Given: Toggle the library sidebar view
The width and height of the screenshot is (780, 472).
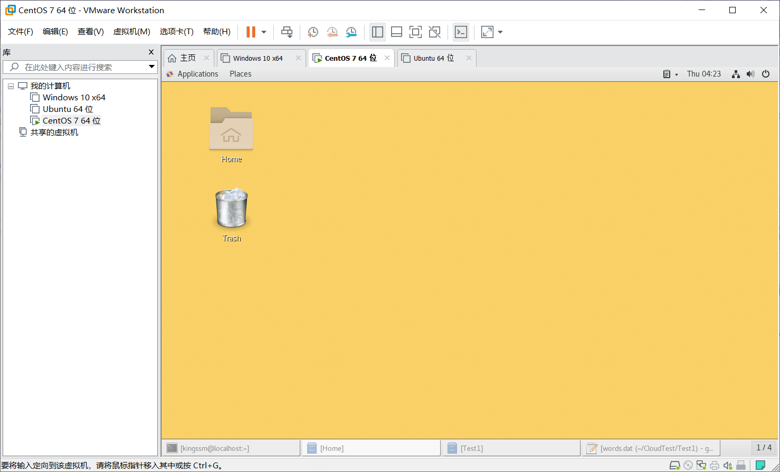Looking at the screenshot, I should 377,32.
